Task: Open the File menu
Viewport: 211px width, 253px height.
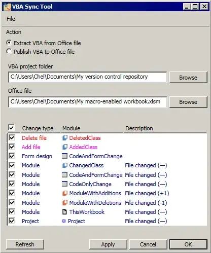Action: coord(11,19)
